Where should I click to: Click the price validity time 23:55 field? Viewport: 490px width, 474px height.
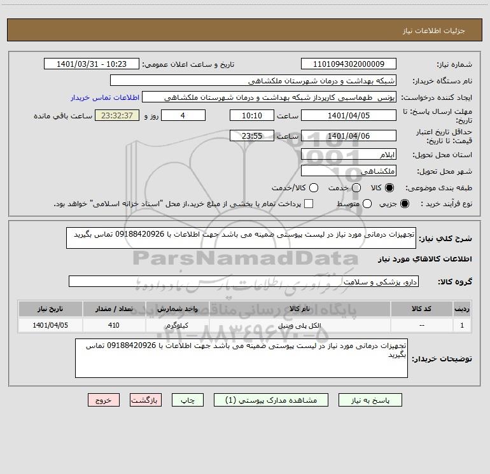pyautogui.click(x=252, y=136)
